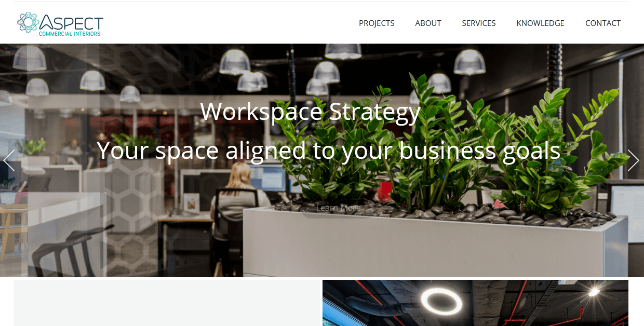Expand the KNOWLEDGE navigation menu
Viewport: 644px width, 326px height.
coord(540,23)
